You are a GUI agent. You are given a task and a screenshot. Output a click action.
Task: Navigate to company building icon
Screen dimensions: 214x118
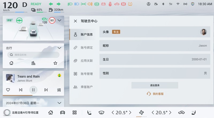coord(33,63)
